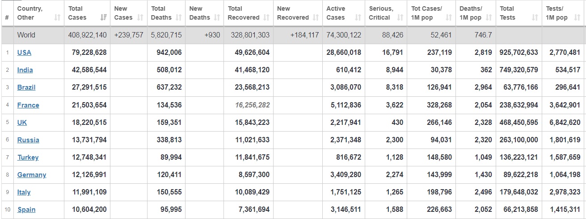Open France country details link
This screenshot has width=586, height=219.
[28, 105]
